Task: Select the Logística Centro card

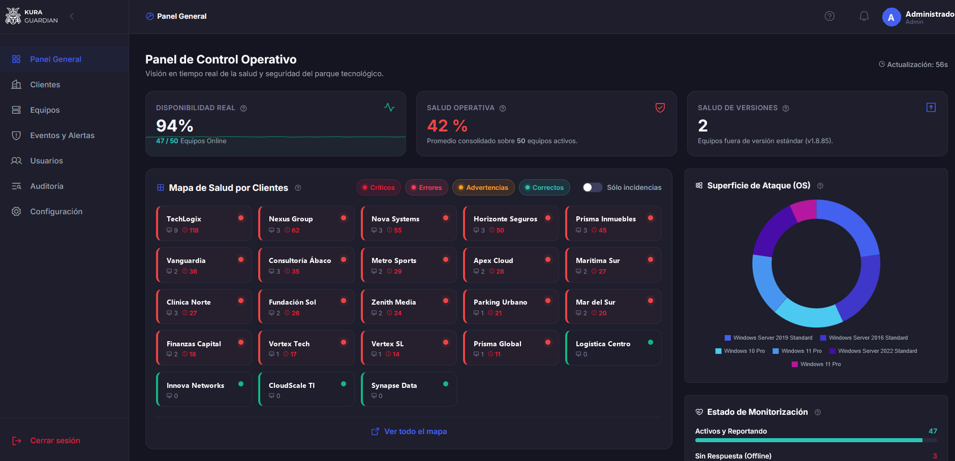Action: (613, 348)
